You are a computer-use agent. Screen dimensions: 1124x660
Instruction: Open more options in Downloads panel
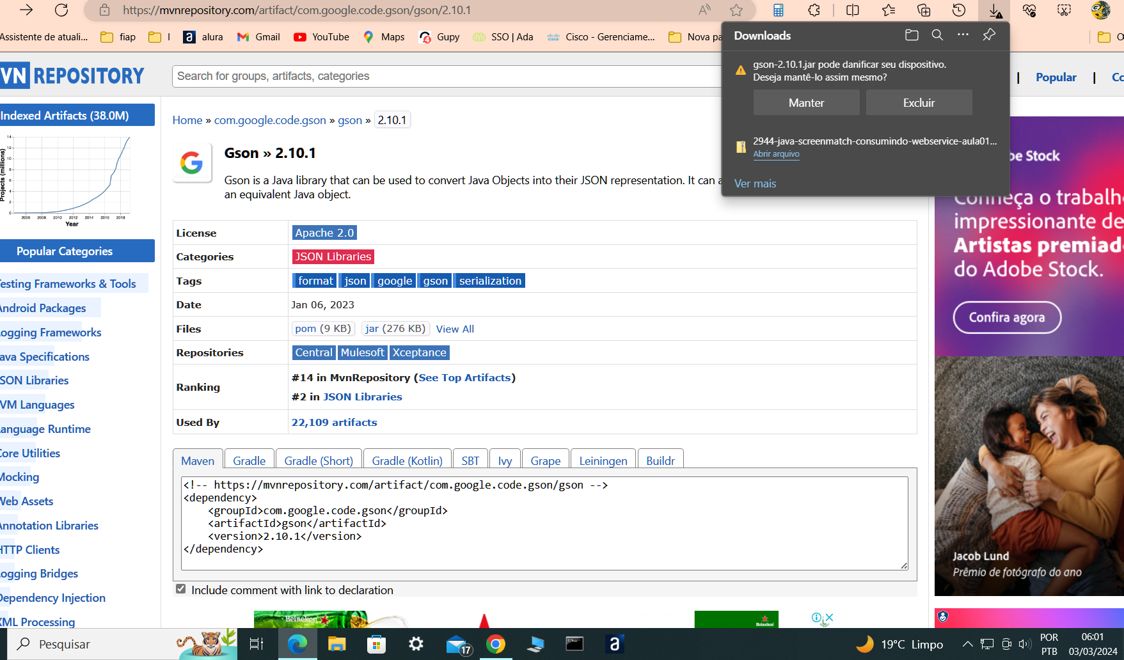tap(963, 35)
